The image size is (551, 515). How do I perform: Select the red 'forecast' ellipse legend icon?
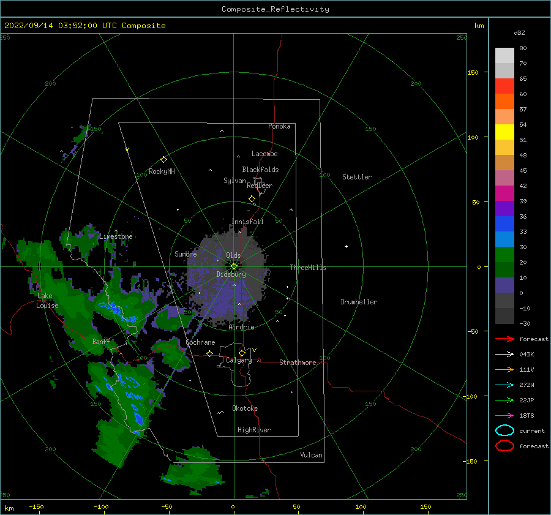tap(504, 446)
